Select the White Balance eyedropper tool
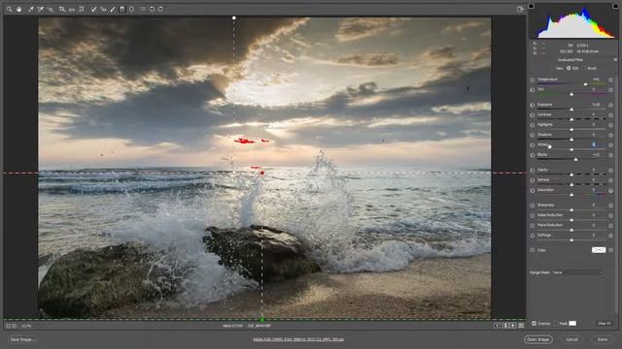The height and width of the screenshot is (349, 622). 30,9
